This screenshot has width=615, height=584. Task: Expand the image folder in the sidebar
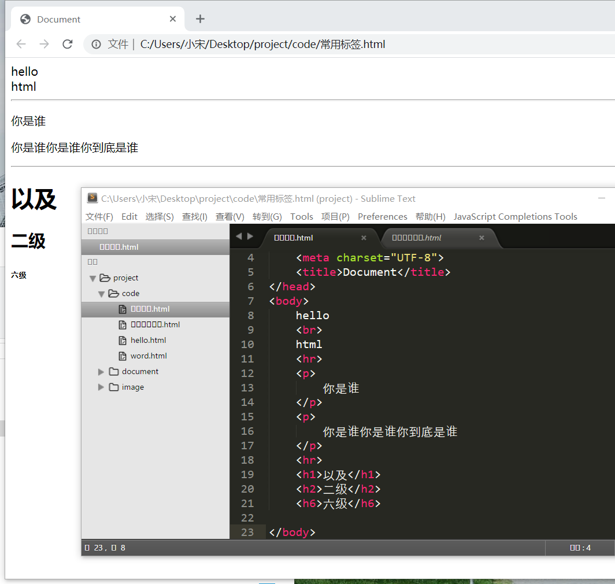click(x=101, y=387)
